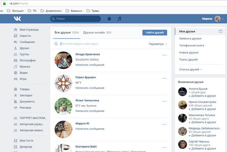This screenshot has width=227, height=152.
Task: Open the ПХ bookmarks folder
Action: (32, 11)
